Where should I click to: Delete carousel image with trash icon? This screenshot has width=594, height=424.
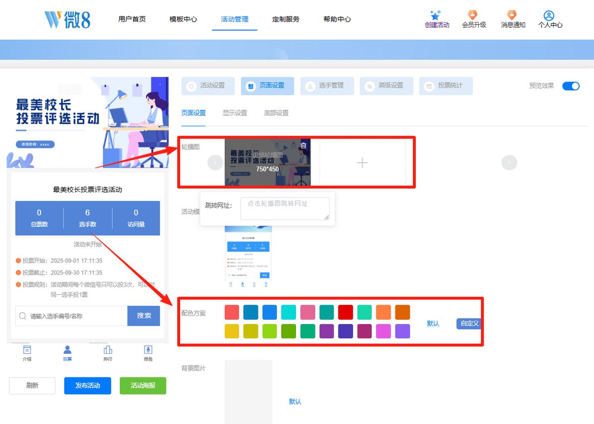click(303, 145)
